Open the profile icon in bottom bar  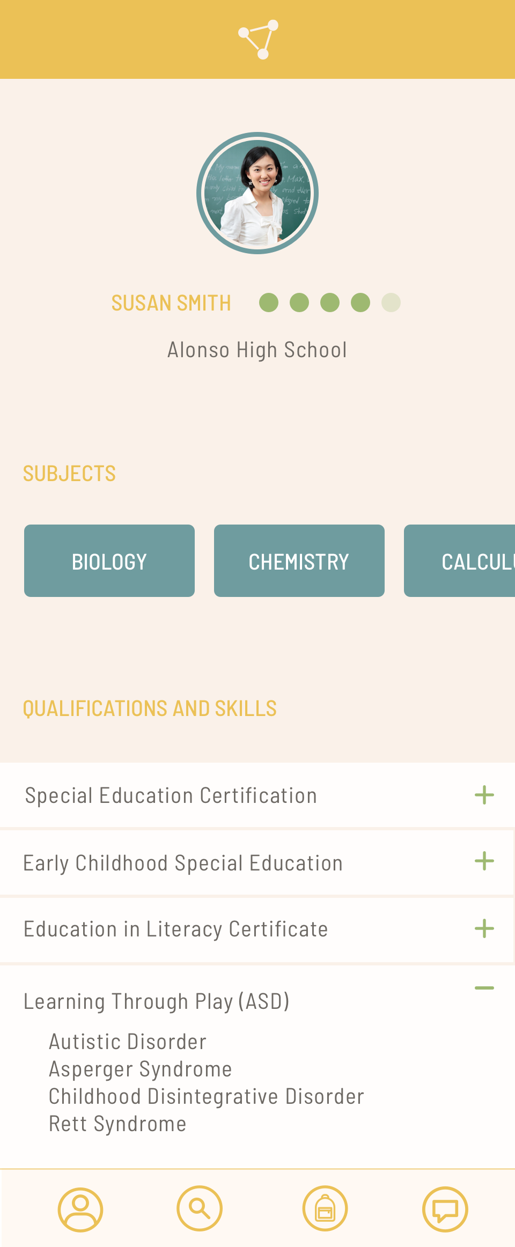click(80, 1209)
